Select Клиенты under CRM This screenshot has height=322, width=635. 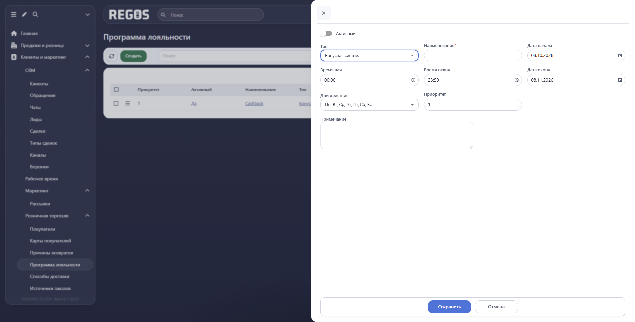[39, 84]
